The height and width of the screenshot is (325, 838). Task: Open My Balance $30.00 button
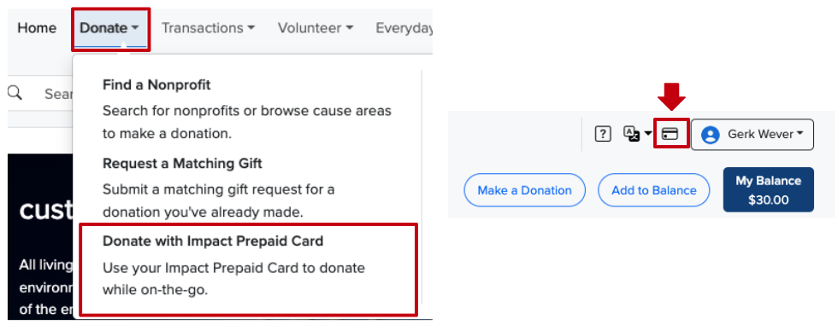click(769, 189)
